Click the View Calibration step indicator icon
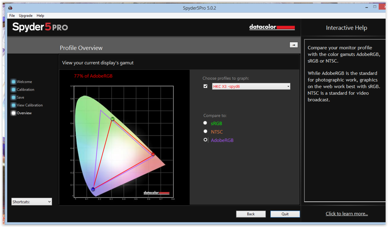This screenshot has width=388, height=227. pos(13,105)
